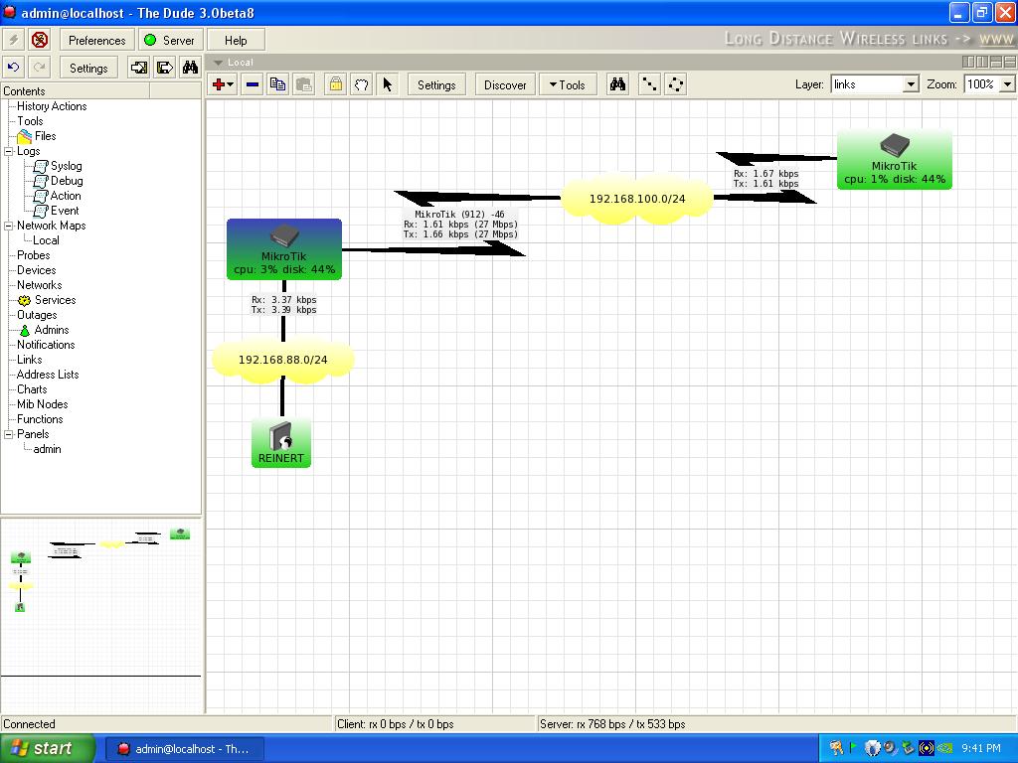This screenshot has width=1018, height=763.
Task: Select admin panel under Panels
Action: click(48, 450)
